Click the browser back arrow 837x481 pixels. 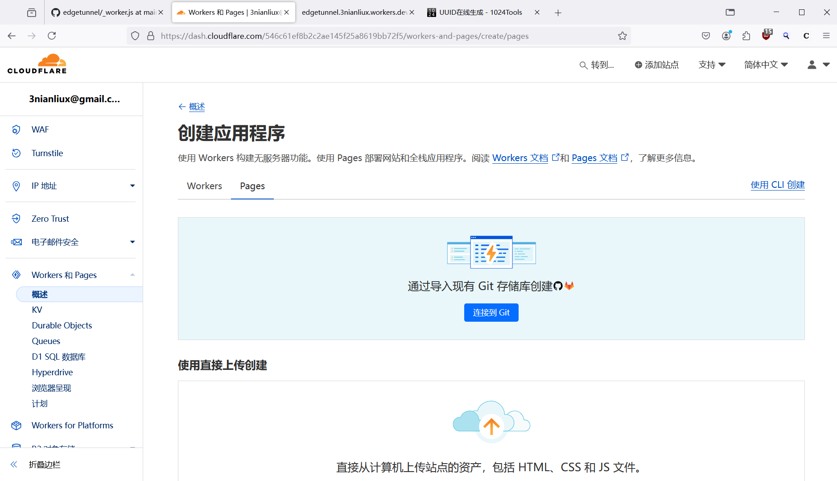[12, 36]
